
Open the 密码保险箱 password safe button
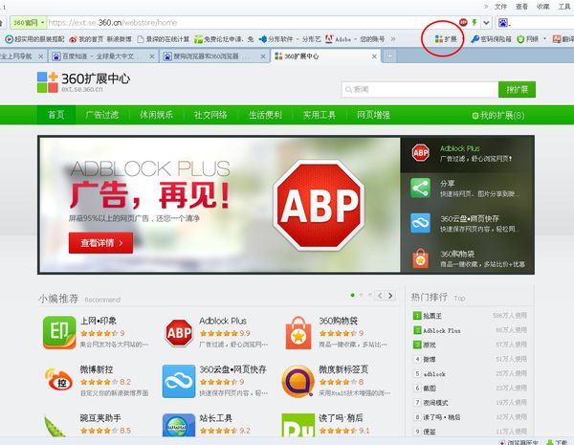click(491, 39)
